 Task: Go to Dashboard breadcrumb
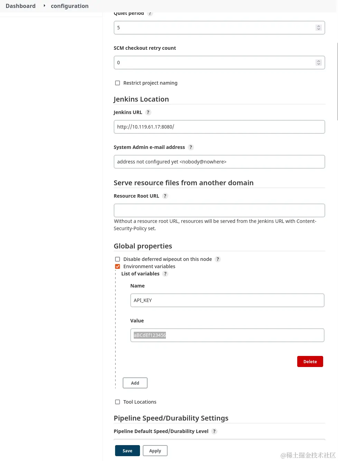tap(21, 6)
